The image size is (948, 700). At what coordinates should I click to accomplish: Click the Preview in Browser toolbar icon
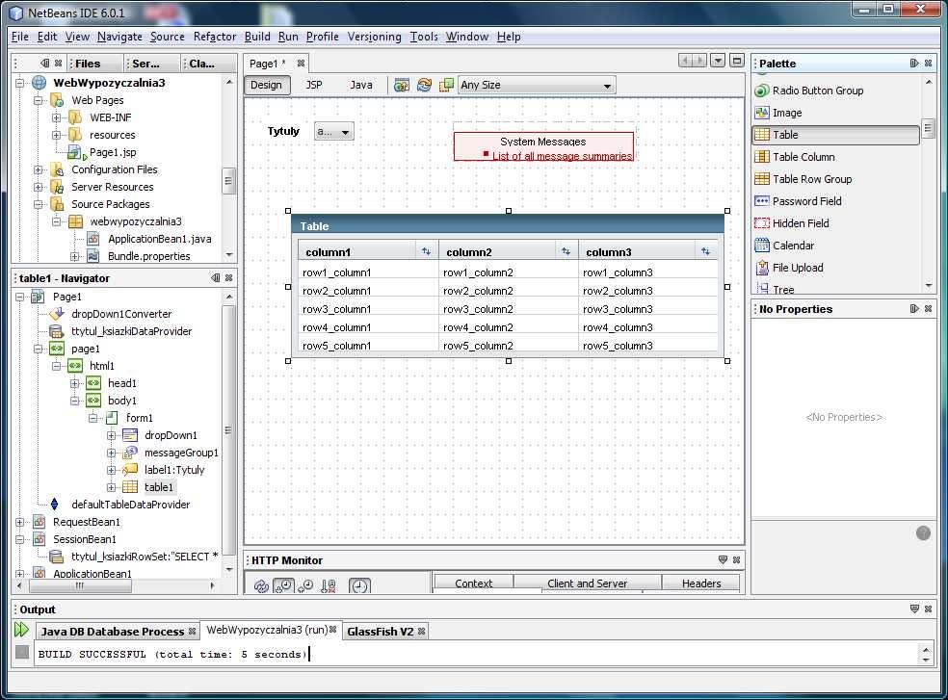[x=402, y=86]
